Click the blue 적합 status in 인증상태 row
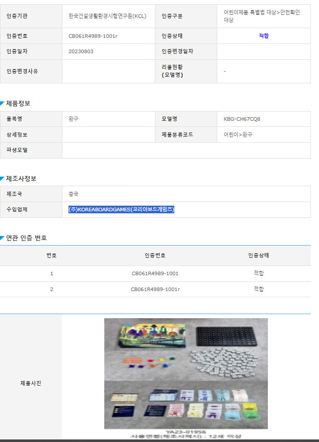This screenshot has height=442, width=319. [264, 36]
